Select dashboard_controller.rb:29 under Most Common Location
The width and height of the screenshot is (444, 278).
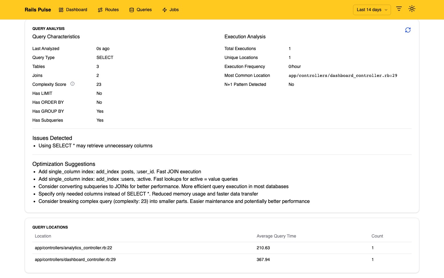click(x=343, y=75)
